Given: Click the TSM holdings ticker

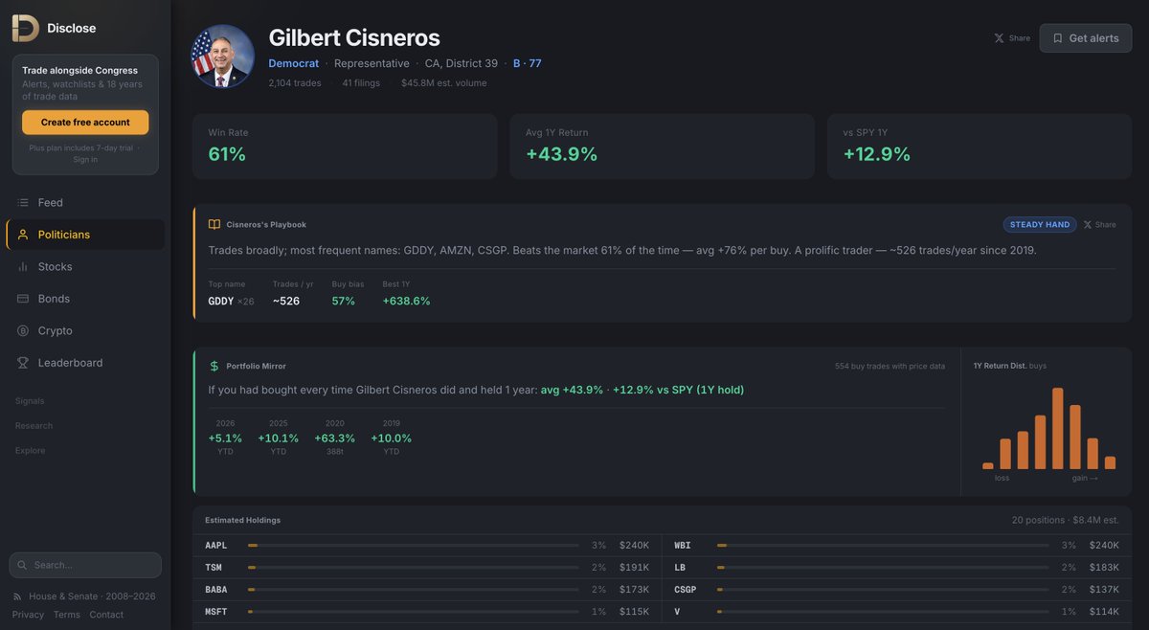Looking at the screenshot, I should click(214, 568).
